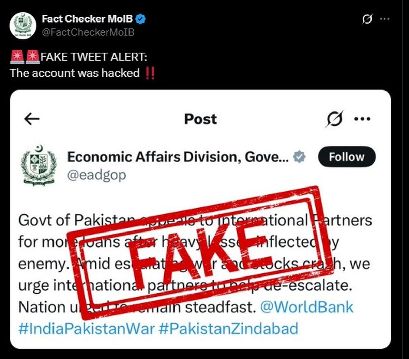The image size is (409, 359).
Task: Click the blue verified badge beside Fact Checker MoIB
Action: coord(141,19)
